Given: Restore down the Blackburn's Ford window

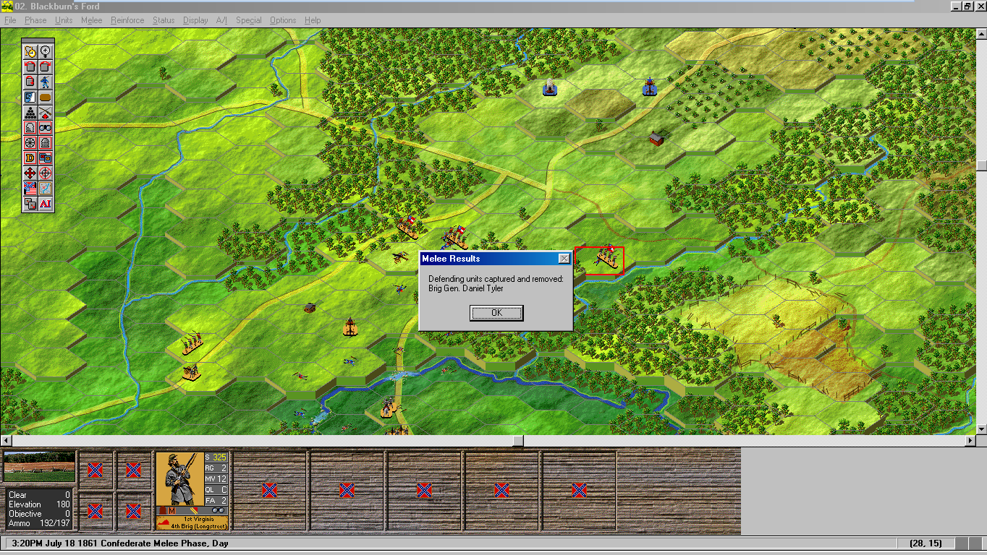Looking at the screenshot, I should click(x=967, y=7).
